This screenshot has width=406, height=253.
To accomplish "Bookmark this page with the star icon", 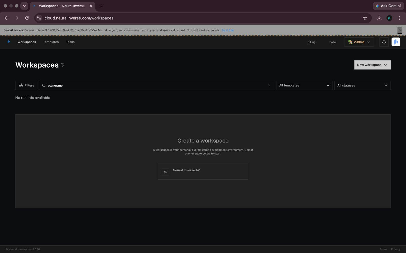I will tap(365, 18).
